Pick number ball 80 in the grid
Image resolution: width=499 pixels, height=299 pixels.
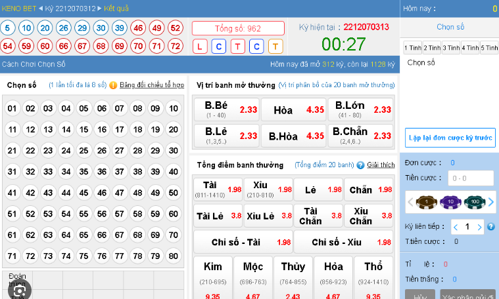click(x=173, y=256)
